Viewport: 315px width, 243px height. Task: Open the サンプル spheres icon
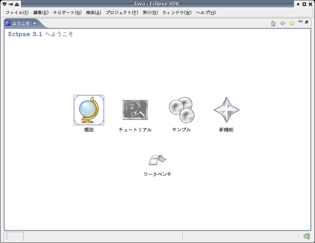tap(181, 110)
